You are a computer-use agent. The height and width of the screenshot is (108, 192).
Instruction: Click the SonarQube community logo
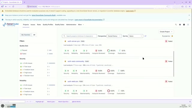click(11, 25)
